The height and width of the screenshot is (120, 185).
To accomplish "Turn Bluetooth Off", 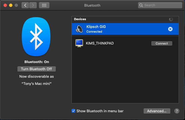I will tap(36, 69).
